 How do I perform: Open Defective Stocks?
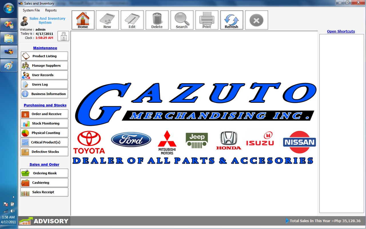point(44,152)
